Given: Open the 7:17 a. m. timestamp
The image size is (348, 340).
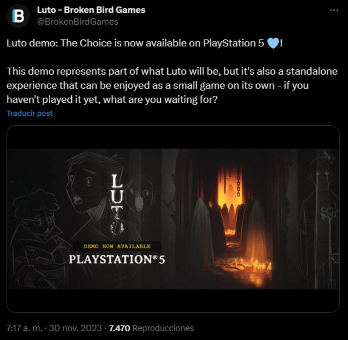Looking at the screenshot, I should pyautogui.click(x=24, y=328).
